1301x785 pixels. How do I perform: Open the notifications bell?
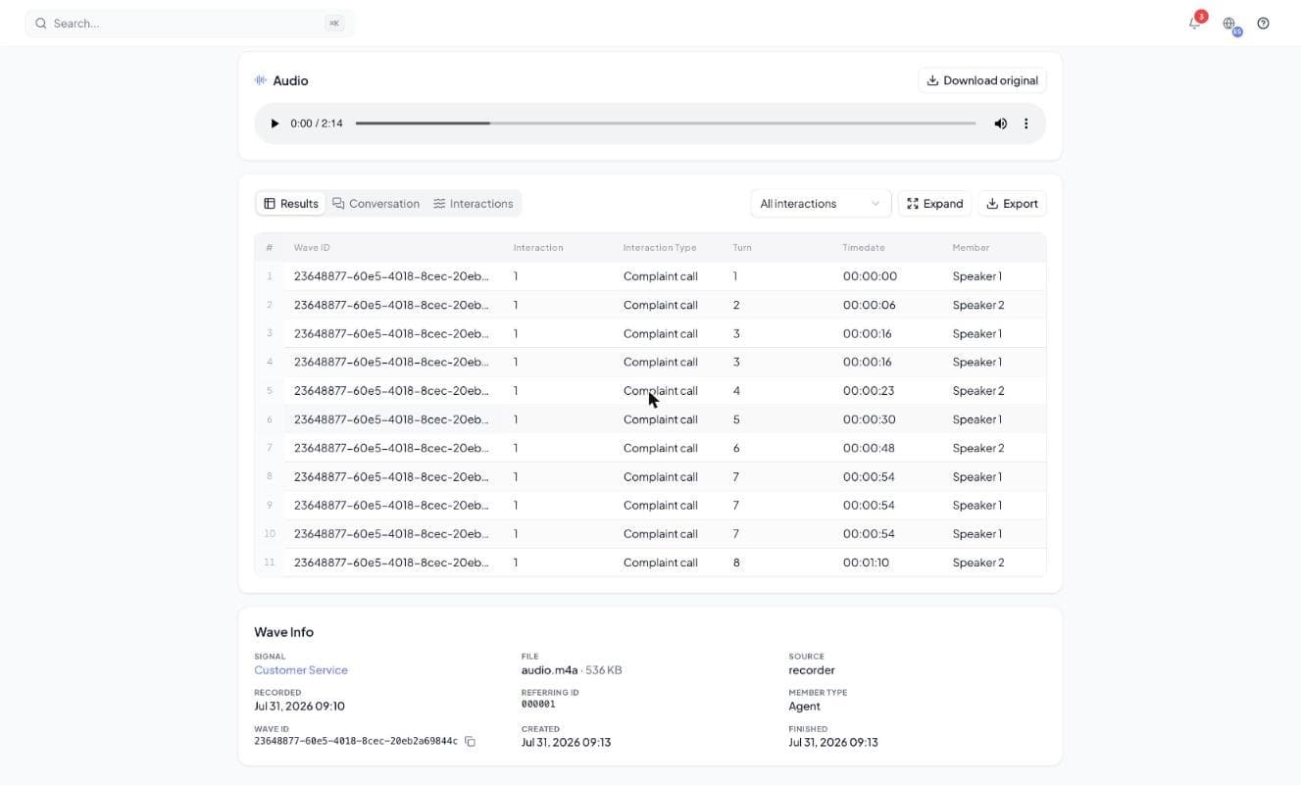point(1194,23)
